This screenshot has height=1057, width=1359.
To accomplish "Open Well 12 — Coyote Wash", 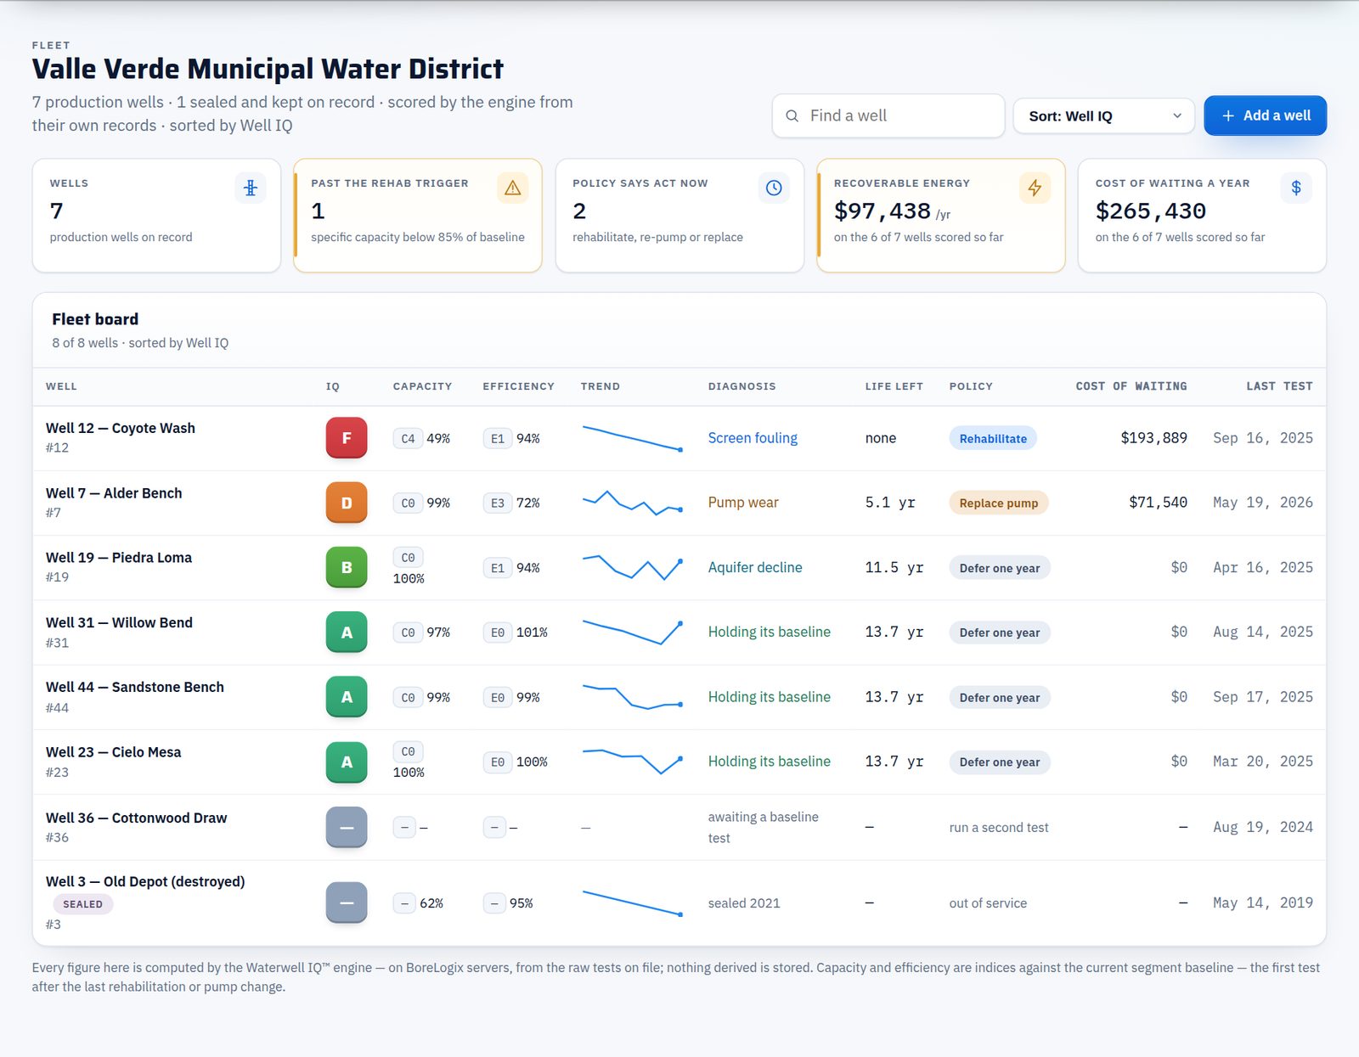I will (121, 428).
